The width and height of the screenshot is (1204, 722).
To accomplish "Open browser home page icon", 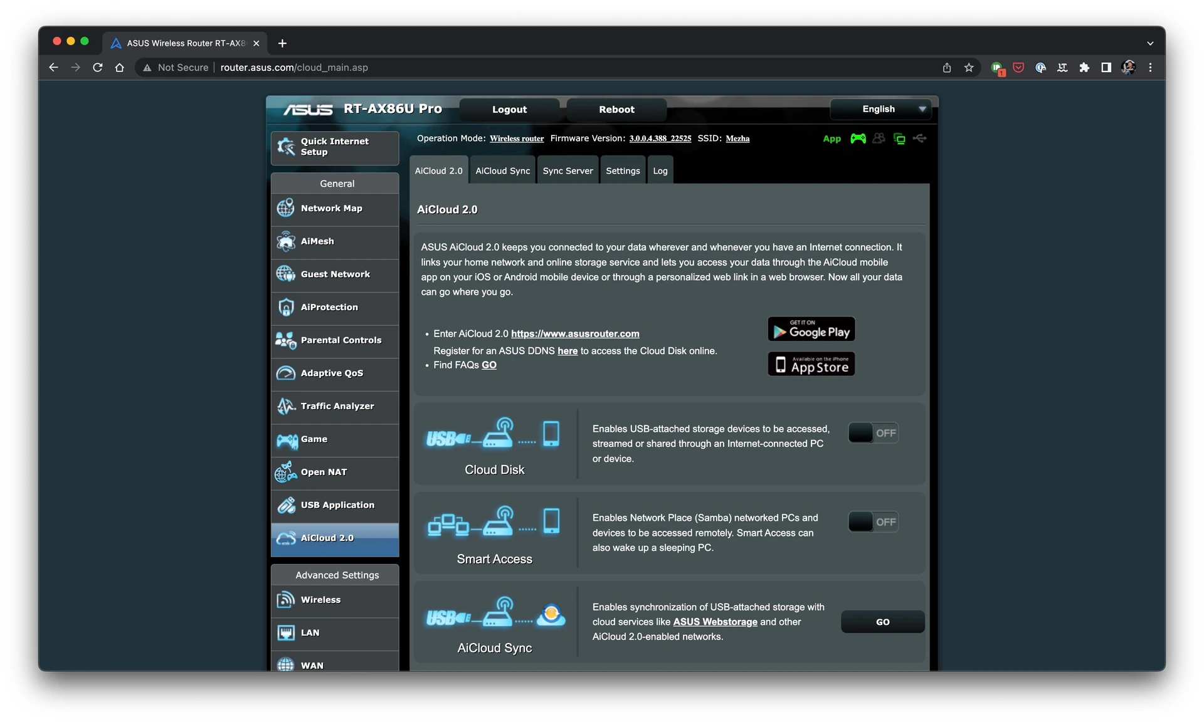I will pos(119,68).
